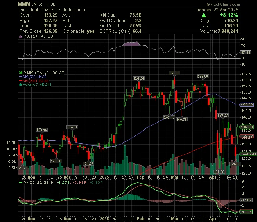
Task: Click the SCTR (LrgCap) 66.4 value
Action: 137,31
